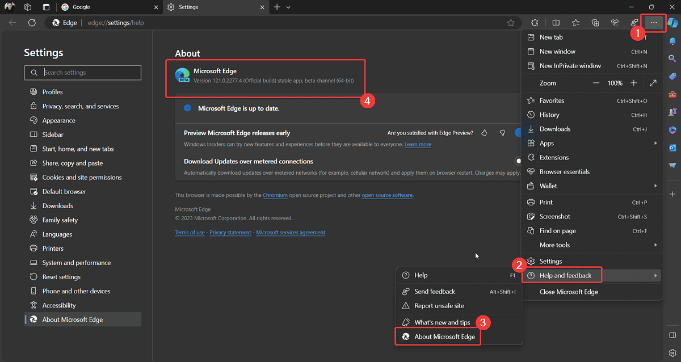Expand the Apps submenu
The width and height of the screenshot is (681, 362).
click(x=655, y=143)
